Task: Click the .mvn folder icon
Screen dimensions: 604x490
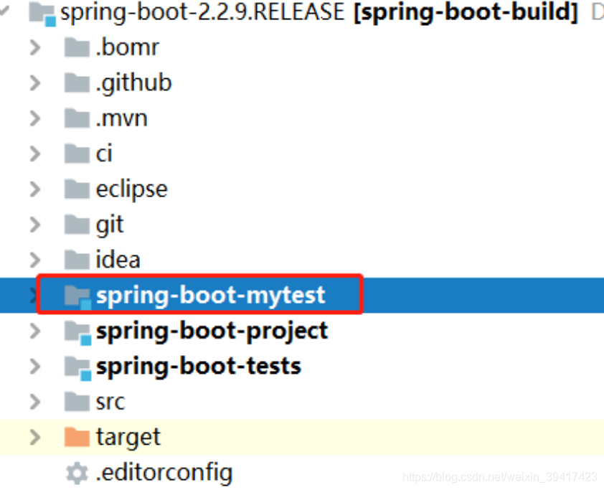Action: tap(77, 118)
